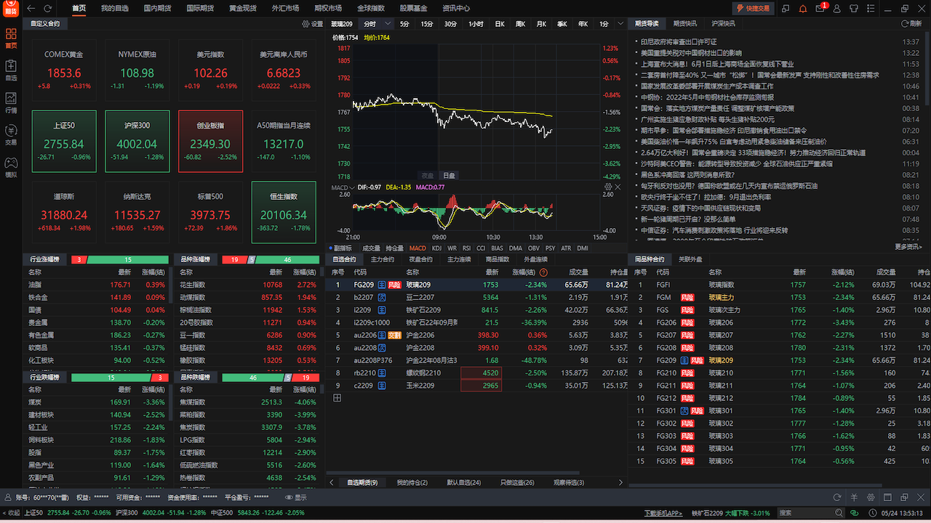Toggle 副指标 sub-indicator option
The image size is (931, 523).
point(340,248)
